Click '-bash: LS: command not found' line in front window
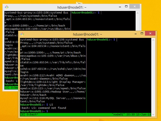Image resolution: width=161 pixels, height=121 pixels. coord(43,108)
